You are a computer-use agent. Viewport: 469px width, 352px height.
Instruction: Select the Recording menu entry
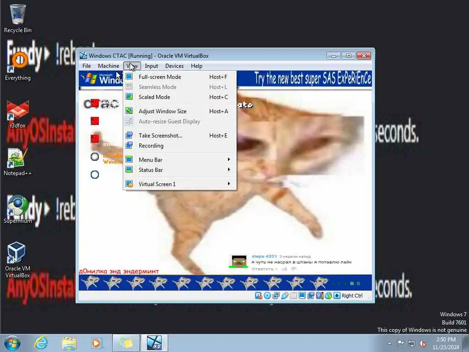pos(180,146)
